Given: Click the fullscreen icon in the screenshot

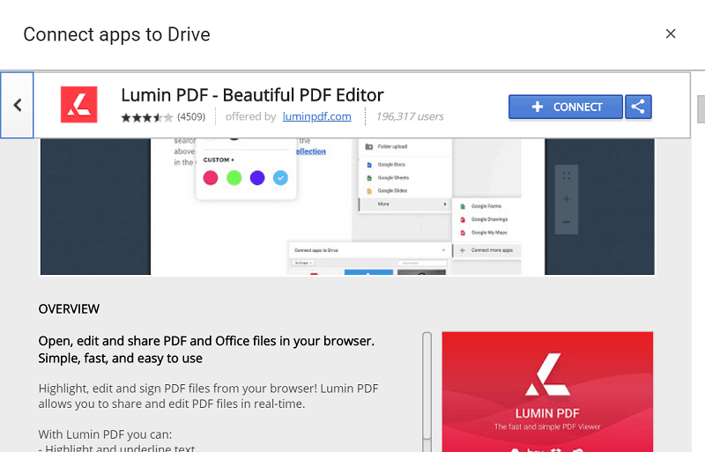Looking at the screenshot, I should tap(567, 176).
